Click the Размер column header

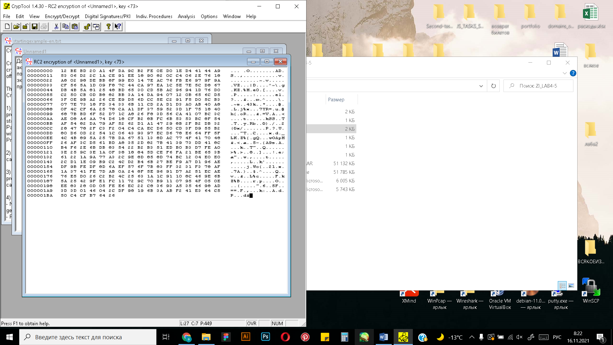[336, 100]
